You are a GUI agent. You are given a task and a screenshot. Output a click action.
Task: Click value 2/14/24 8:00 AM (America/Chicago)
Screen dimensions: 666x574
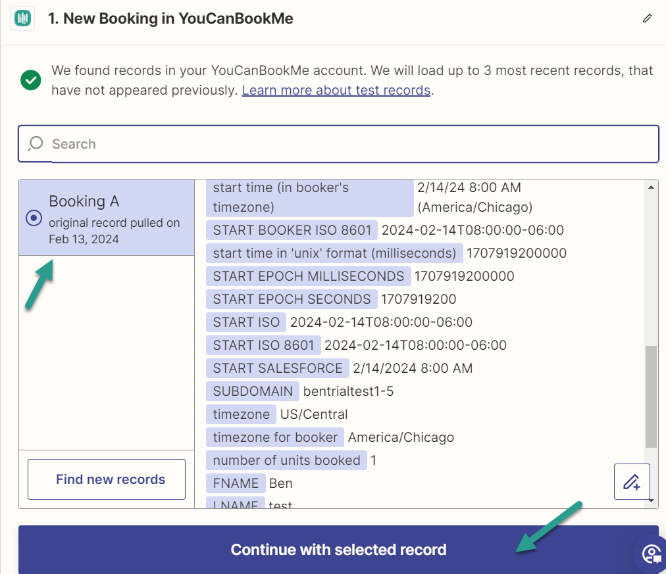(474, 197)
